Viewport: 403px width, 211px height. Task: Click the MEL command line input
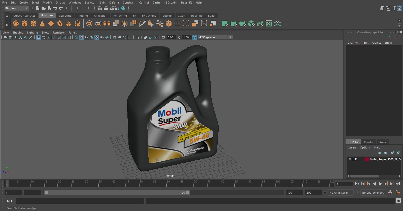(x=80, y=201)
